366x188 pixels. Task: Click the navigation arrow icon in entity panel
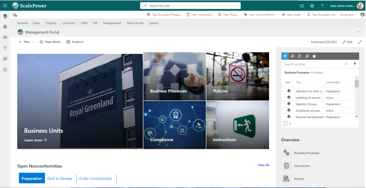tap(285, 56)
